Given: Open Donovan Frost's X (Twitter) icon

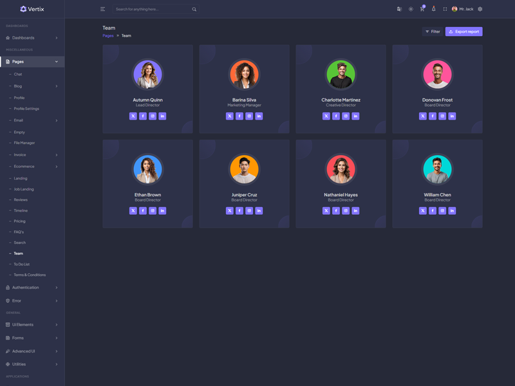Looking at the screenshot, I should coord(423,116).
